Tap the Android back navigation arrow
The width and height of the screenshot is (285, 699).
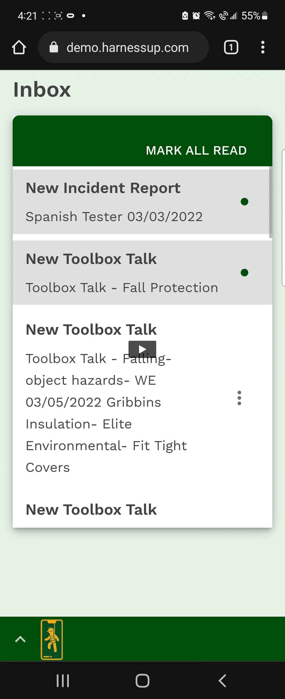pyautogui.click(x=222, y=680)
